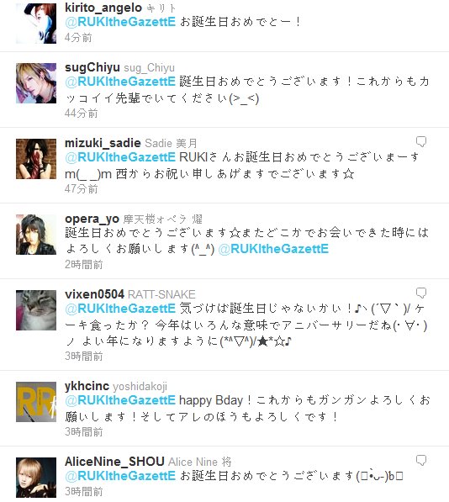Click sugChiyu profile avatar
The image size is (449, 502).
coord(36,83)
